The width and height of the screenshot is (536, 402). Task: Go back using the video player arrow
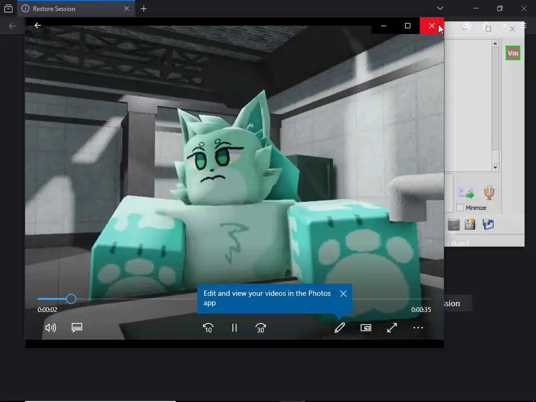tap(38, 25)
